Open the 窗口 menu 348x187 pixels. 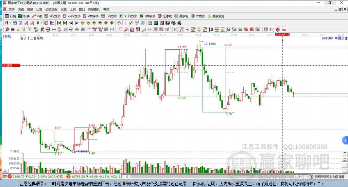point(82,9)
